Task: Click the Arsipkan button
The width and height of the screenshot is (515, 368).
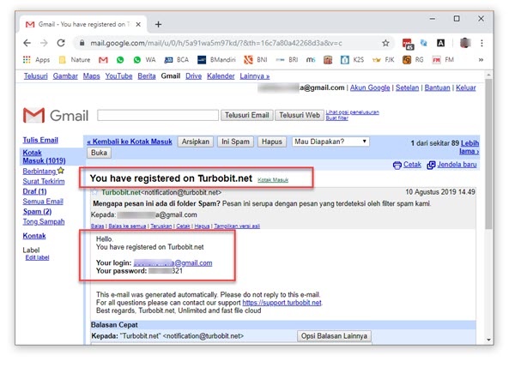Action: click(x=196, y=142)
